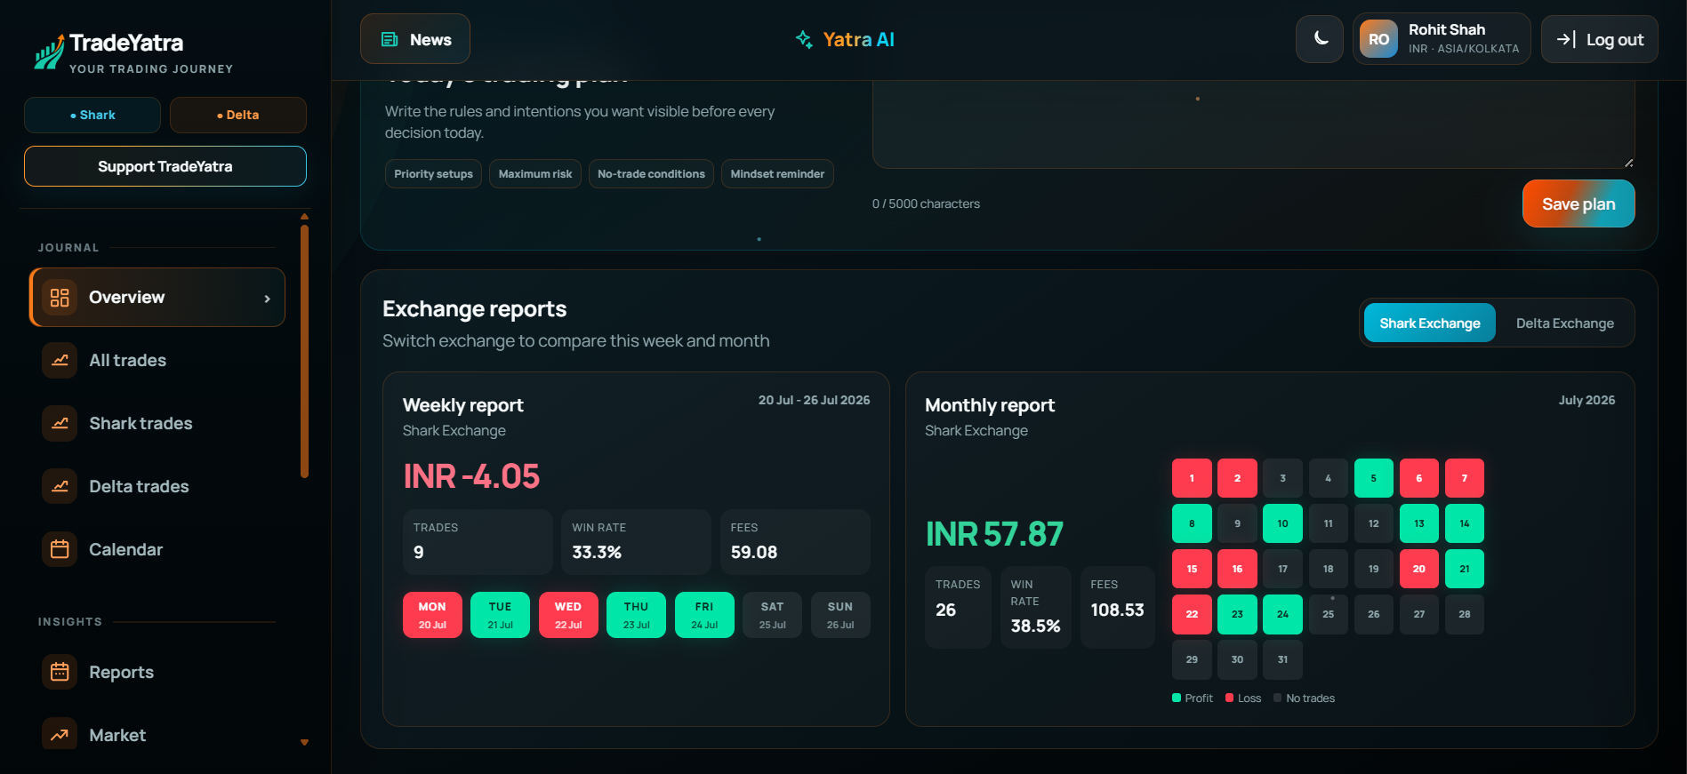Viewport: 1687px width, 774px height.
Task: Click the red Loss legend dot
Action: 1230,698
